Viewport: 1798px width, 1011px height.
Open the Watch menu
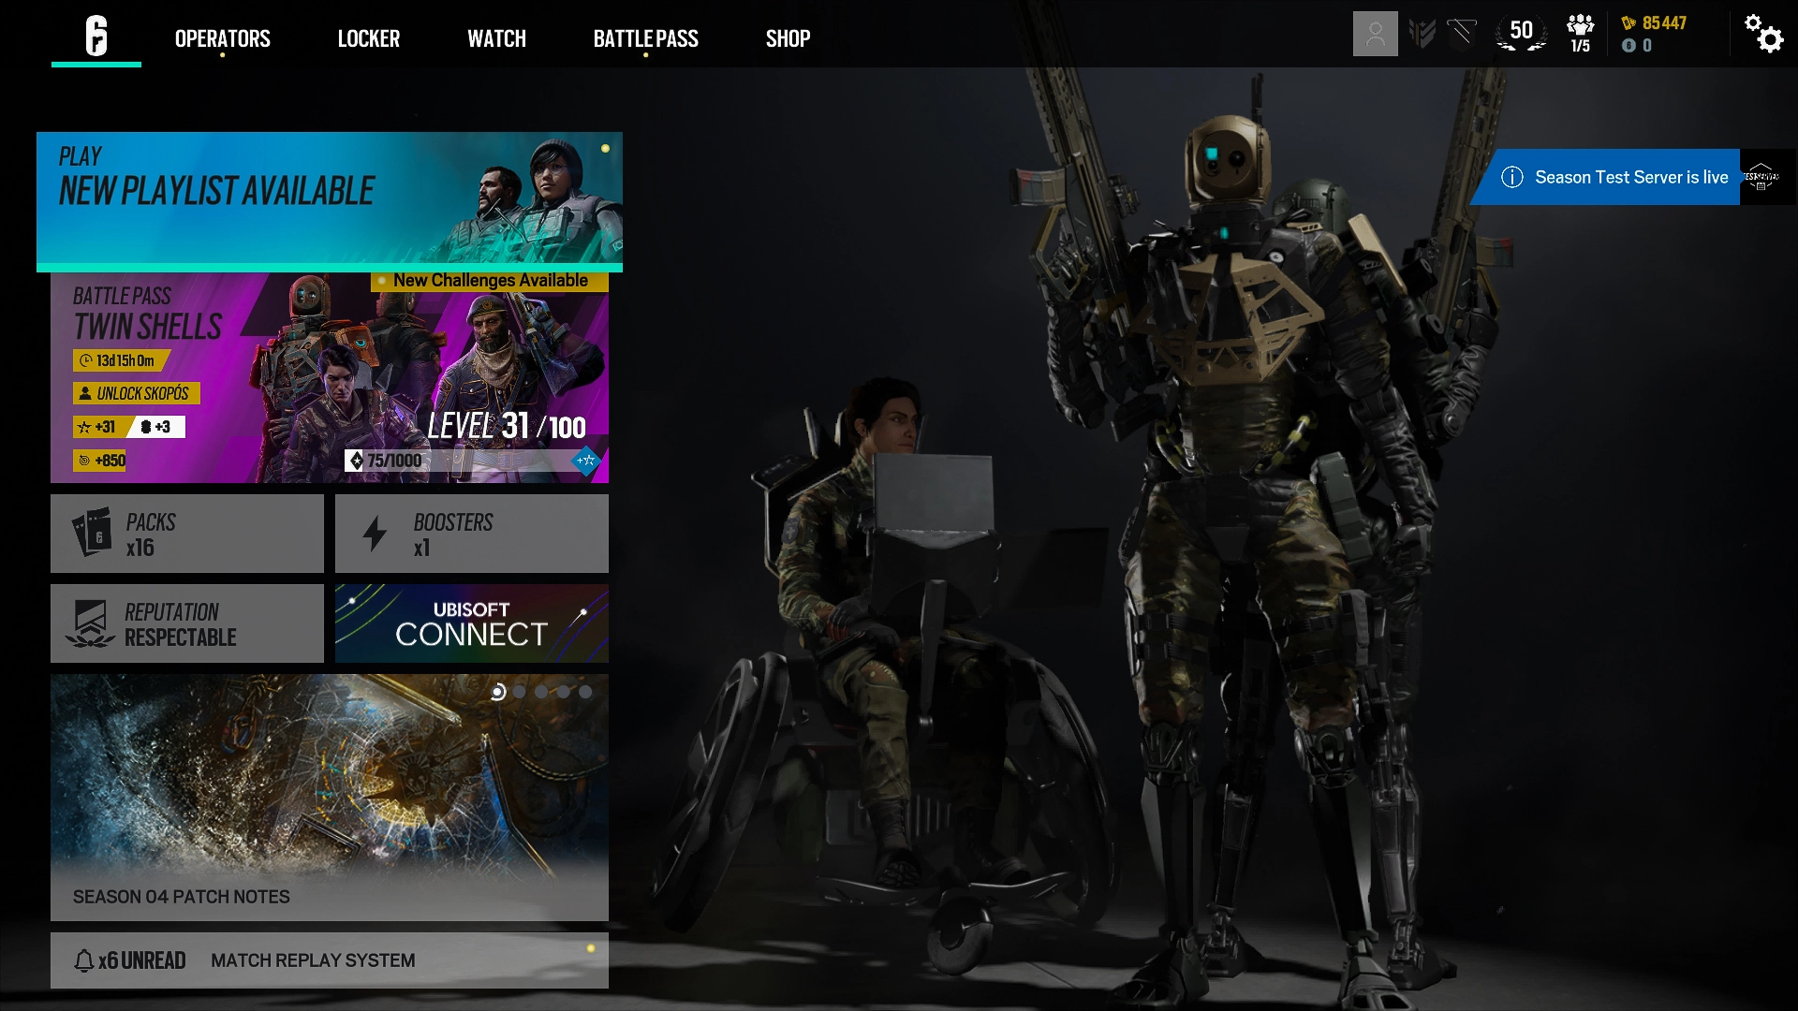[x=496, y=38]
